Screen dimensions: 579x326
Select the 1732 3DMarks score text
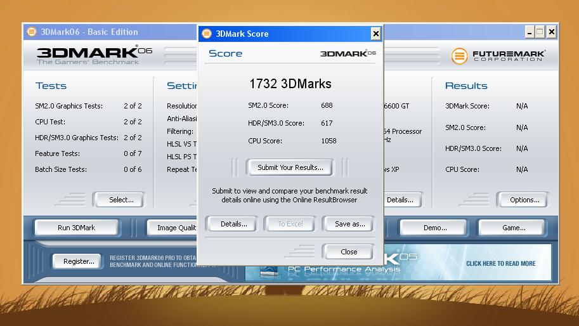[290, 84]
